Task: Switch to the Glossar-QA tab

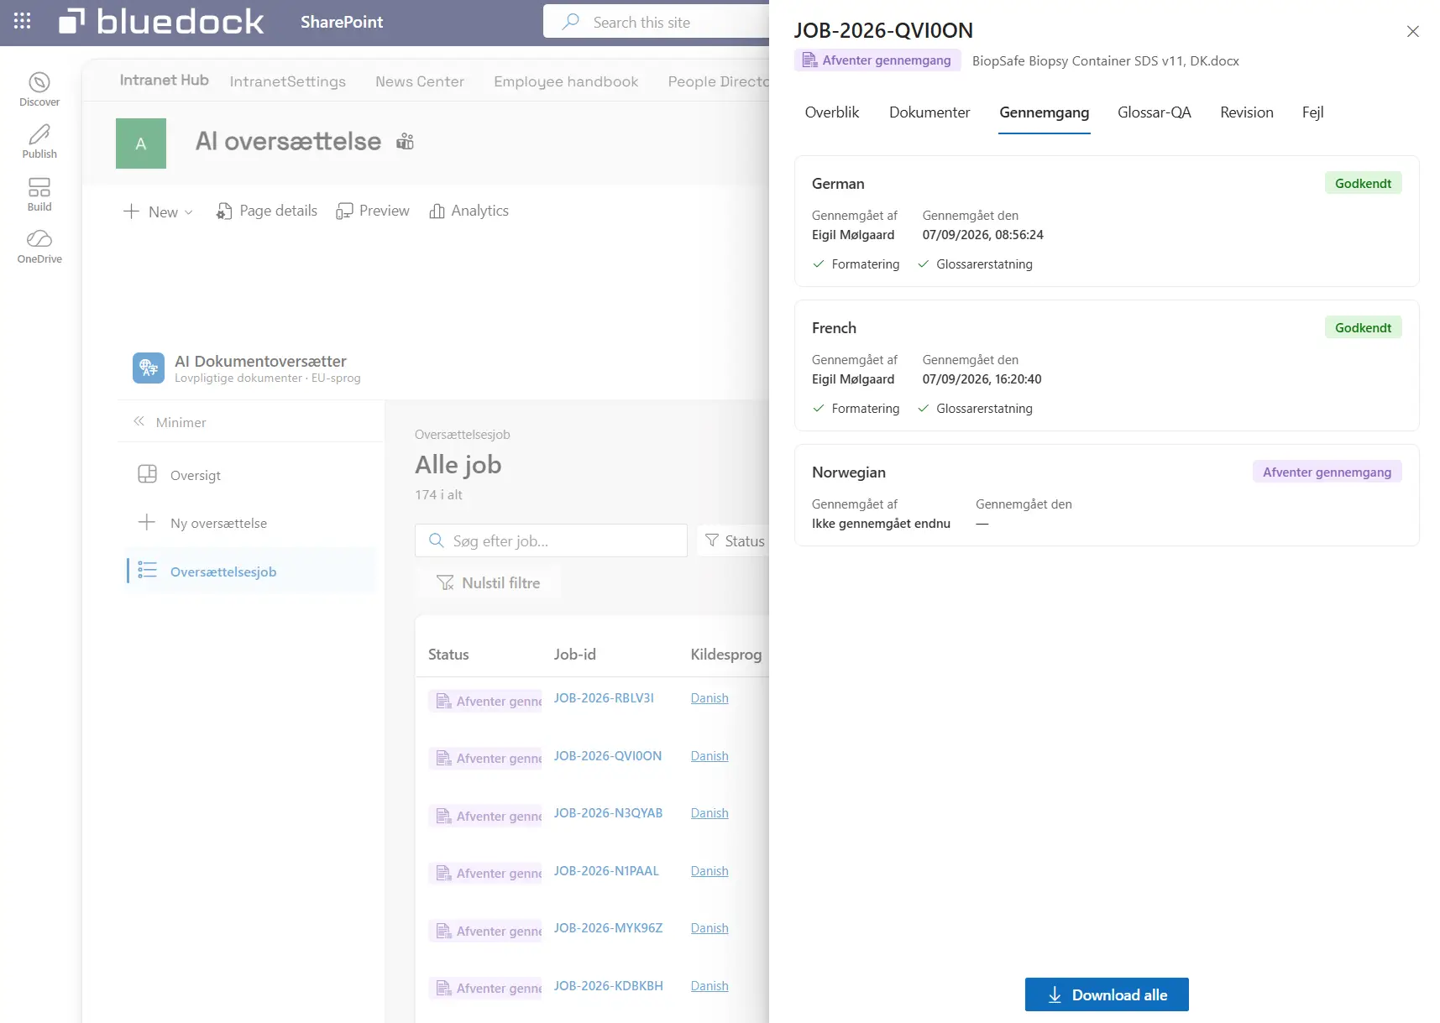Action: 1154,112
